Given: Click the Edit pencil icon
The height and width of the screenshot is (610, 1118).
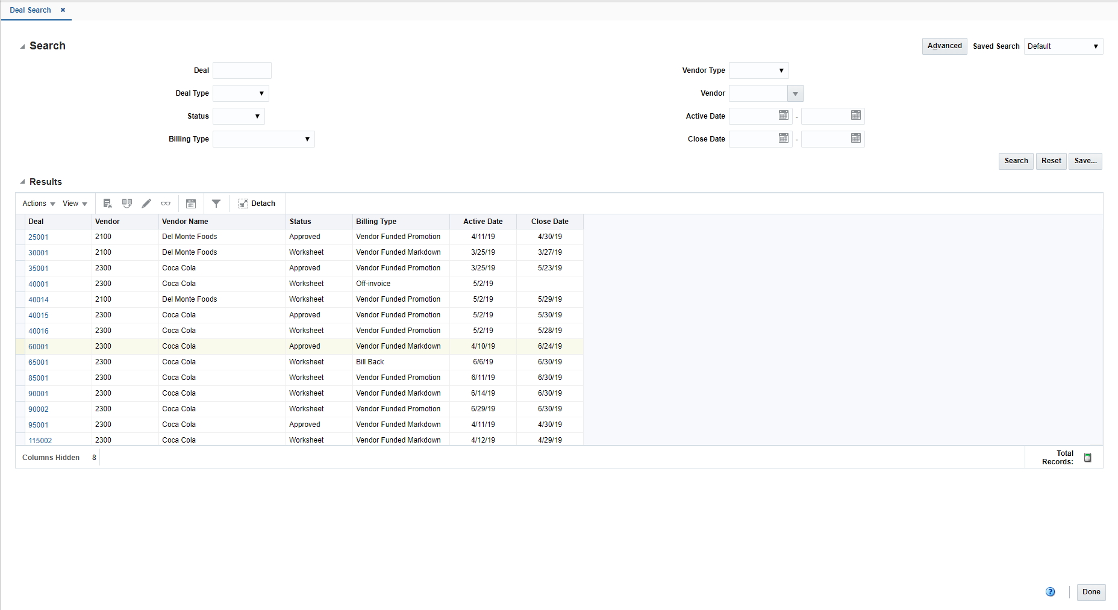Looking at the screenshot, I should coord(146,204).
